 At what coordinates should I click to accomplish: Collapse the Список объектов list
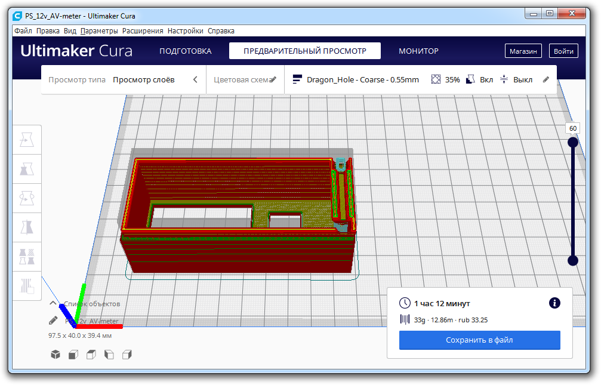tap(53, 304)
